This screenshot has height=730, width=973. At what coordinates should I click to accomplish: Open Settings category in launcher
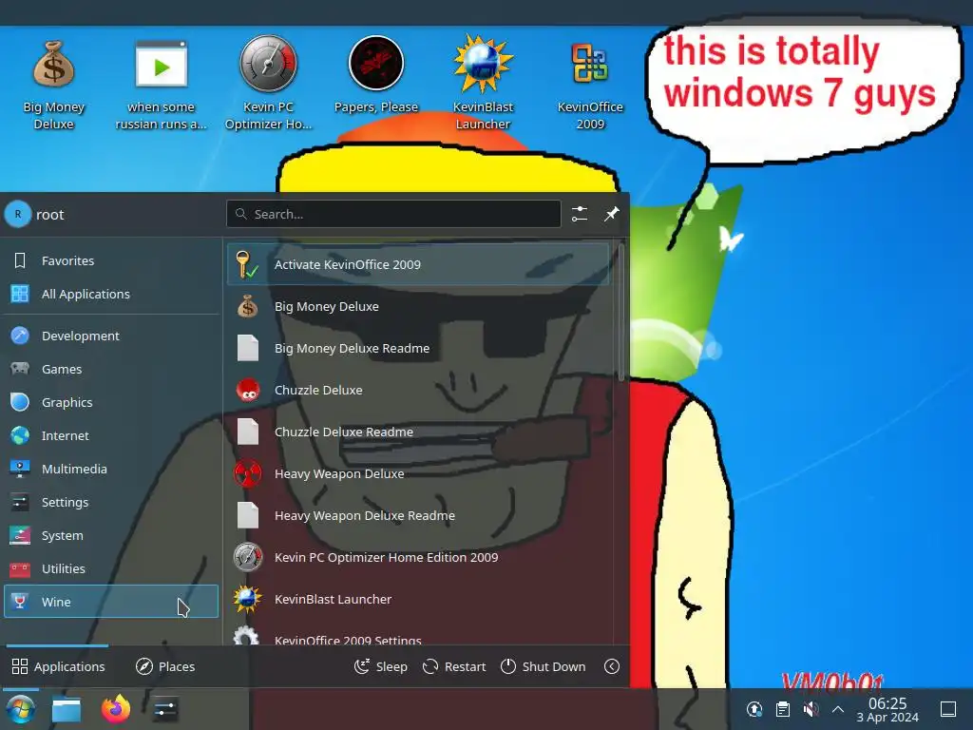(x=111, y=502)
